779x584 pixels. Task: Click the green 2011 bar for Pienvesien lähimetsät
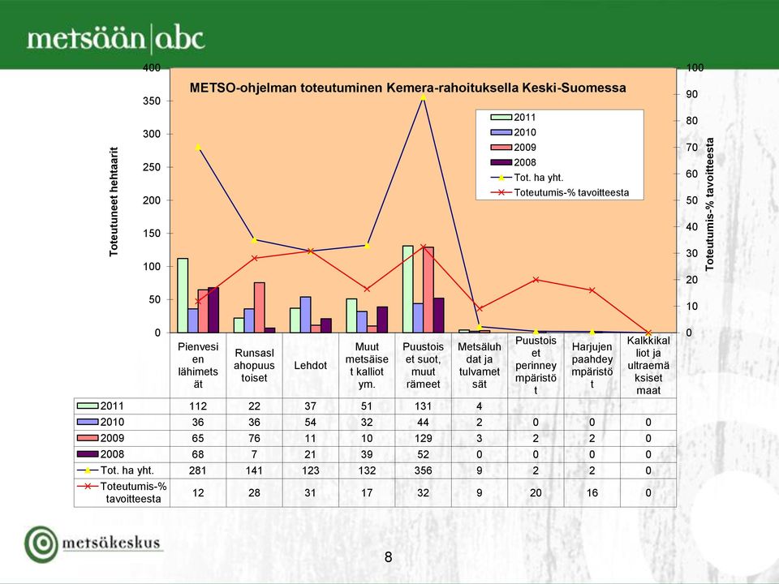click(183, 295)
